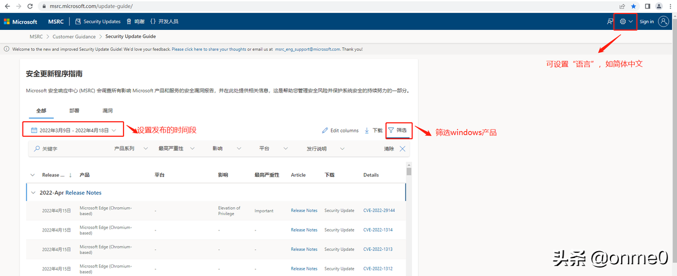Click the share page icon in address bar
Image resolution: width=677 pixels, height=276 pixels.
(622, 6)
